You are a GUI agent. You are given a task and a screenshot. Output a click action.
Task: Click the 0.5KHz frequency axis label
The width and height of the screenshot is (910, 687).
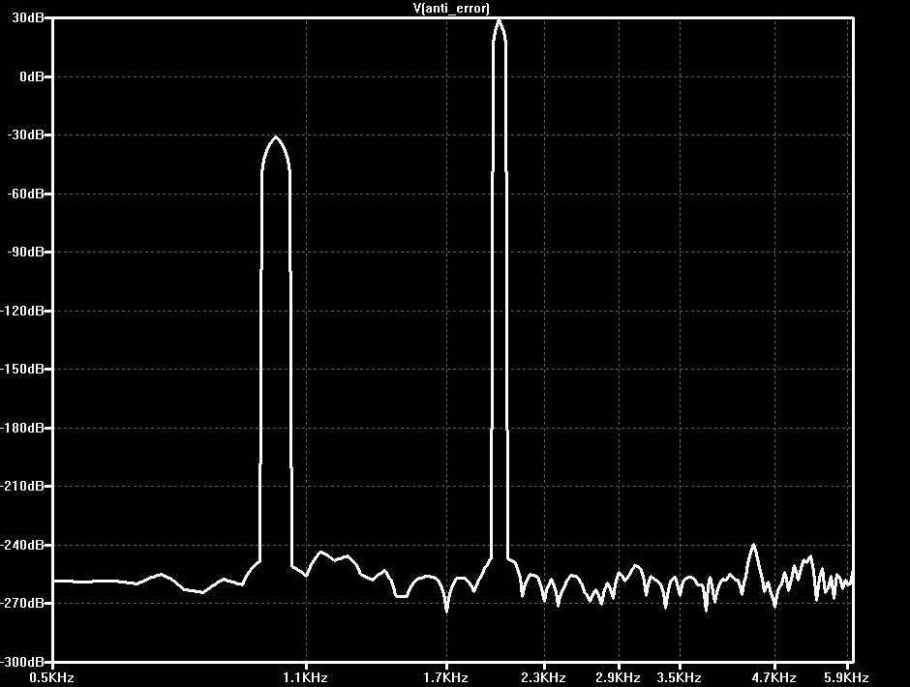pos(51,677)
